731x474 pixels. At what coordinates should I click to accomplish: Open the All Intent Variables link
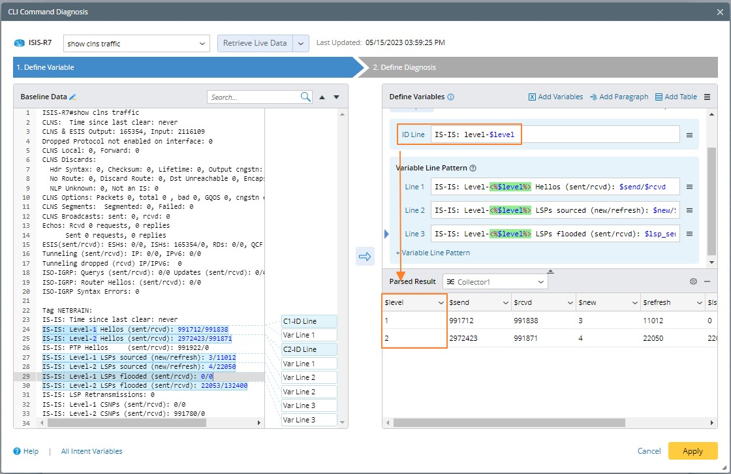(91, 451)
